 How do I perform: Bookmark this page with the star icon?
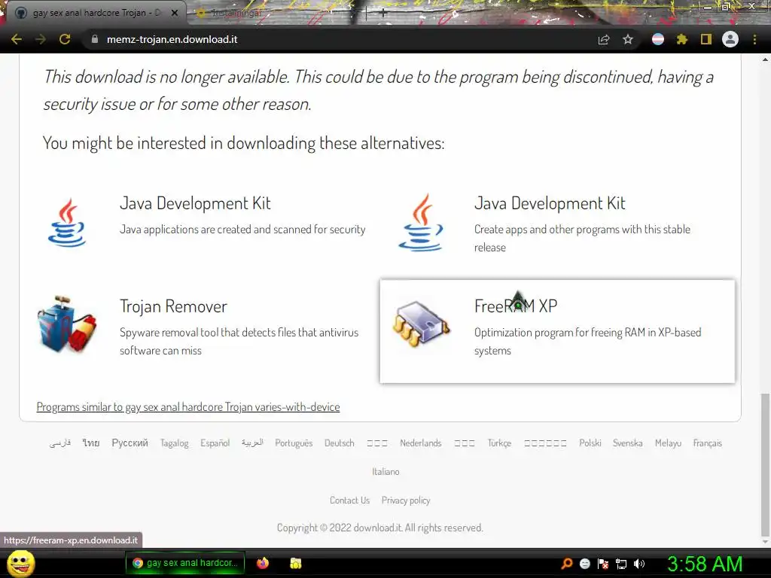pyautogui.click(x=628, y=39)
